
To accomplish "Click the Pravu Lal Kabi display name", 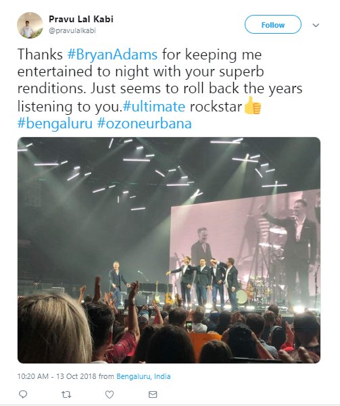I will 81,19.
